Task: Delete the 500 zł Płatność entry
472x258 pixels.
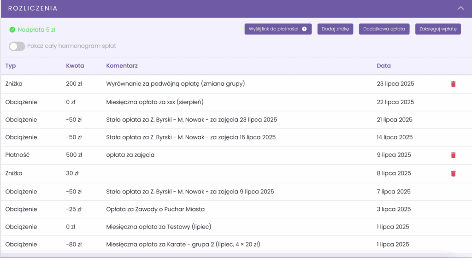Action: point(453,155)
